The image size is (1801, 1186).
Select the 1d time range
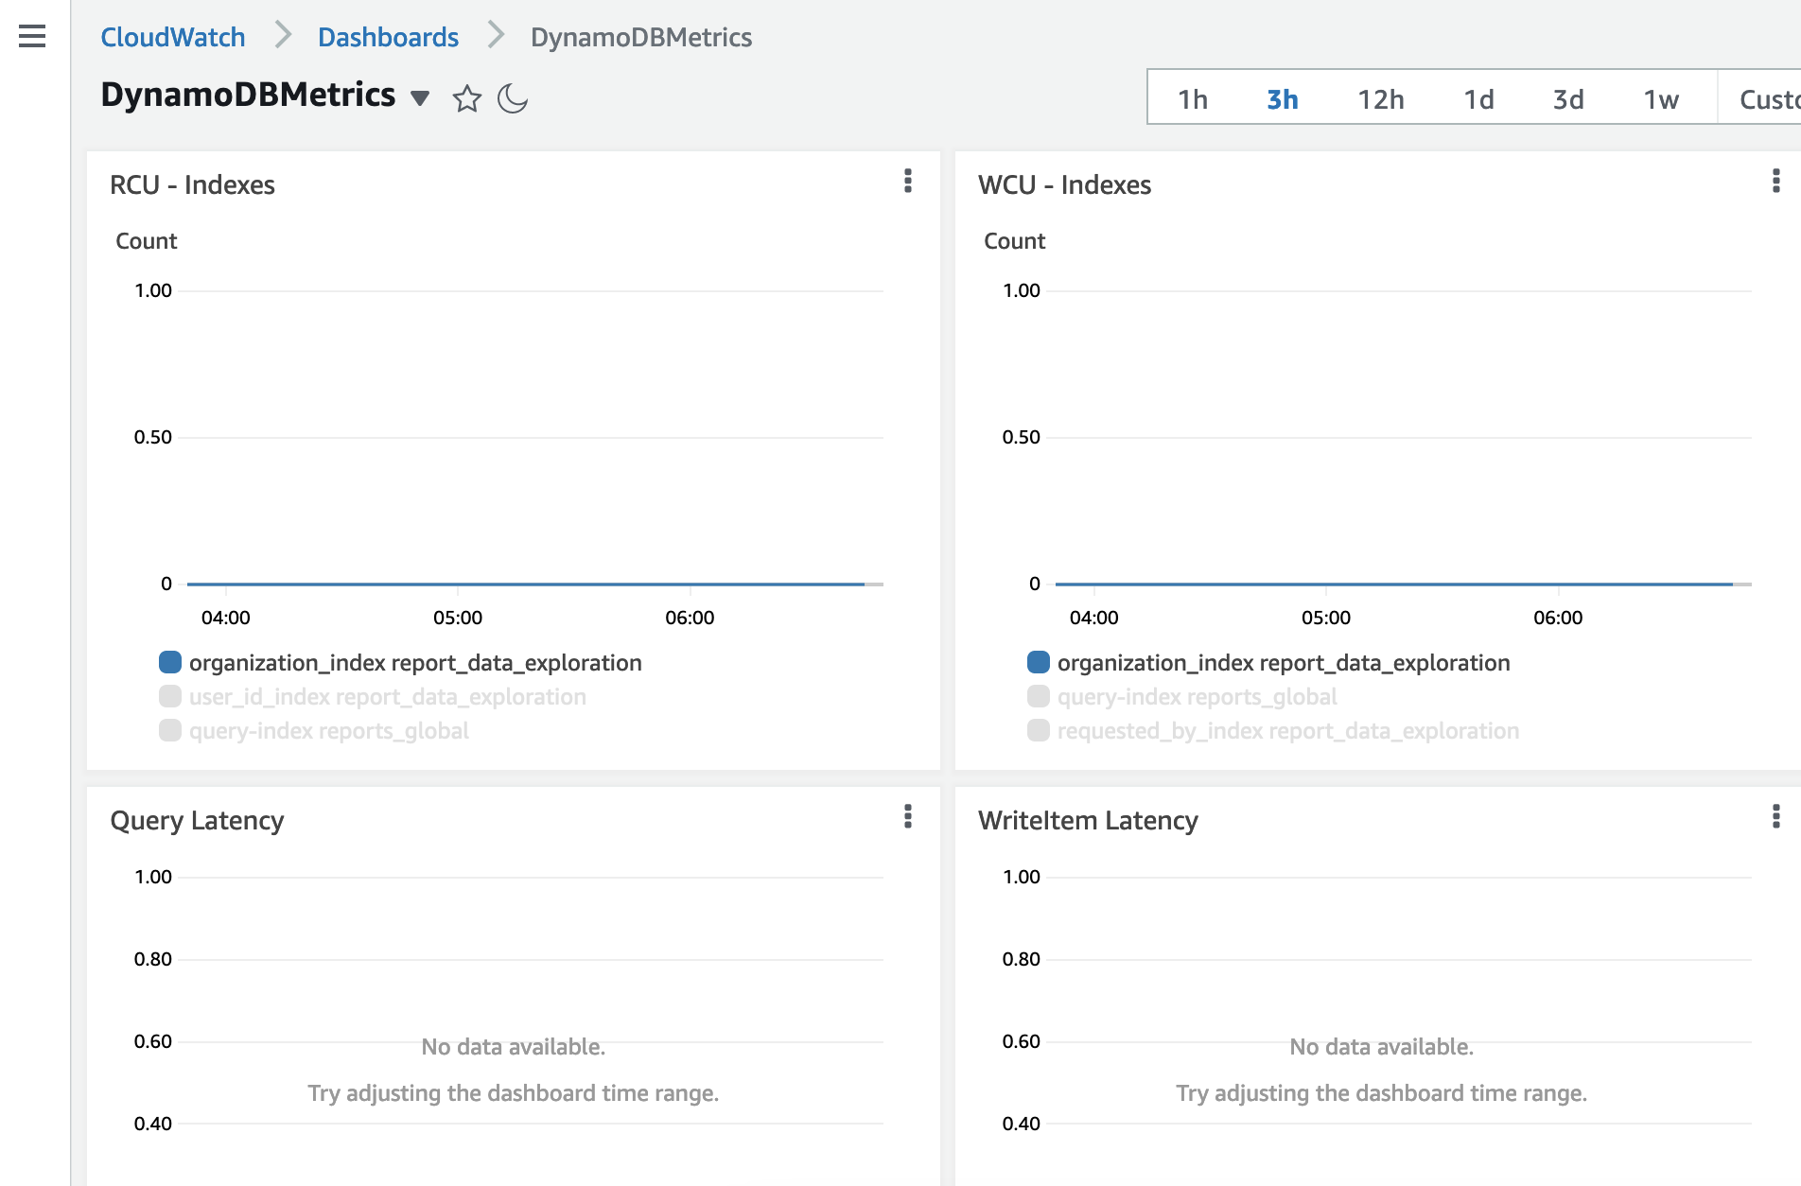[x=1479, y=98]
